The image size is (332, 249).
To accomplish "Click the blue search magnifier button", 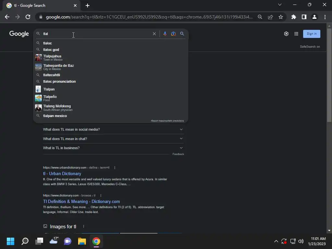I will coord(182,34).
